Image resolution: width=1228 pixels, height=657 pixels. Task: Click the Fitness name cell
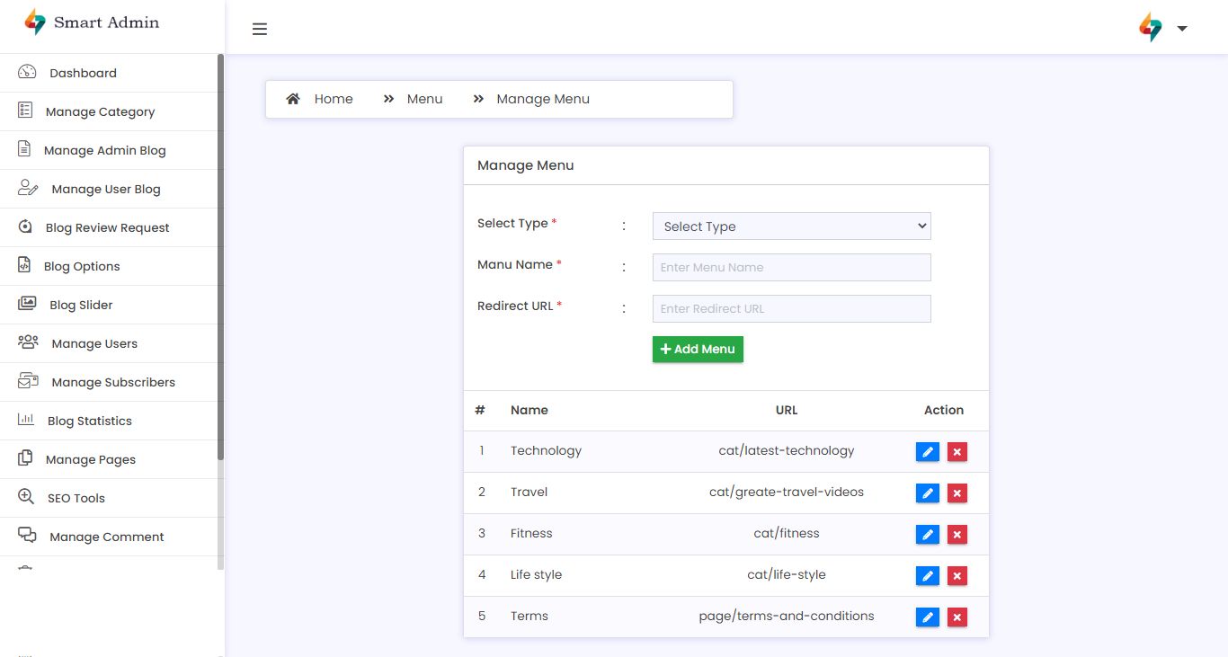coord(531,533)
